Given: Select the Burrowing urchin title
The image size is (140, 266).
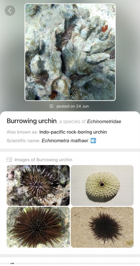Looking at the screenshot, I should [31, 121].
